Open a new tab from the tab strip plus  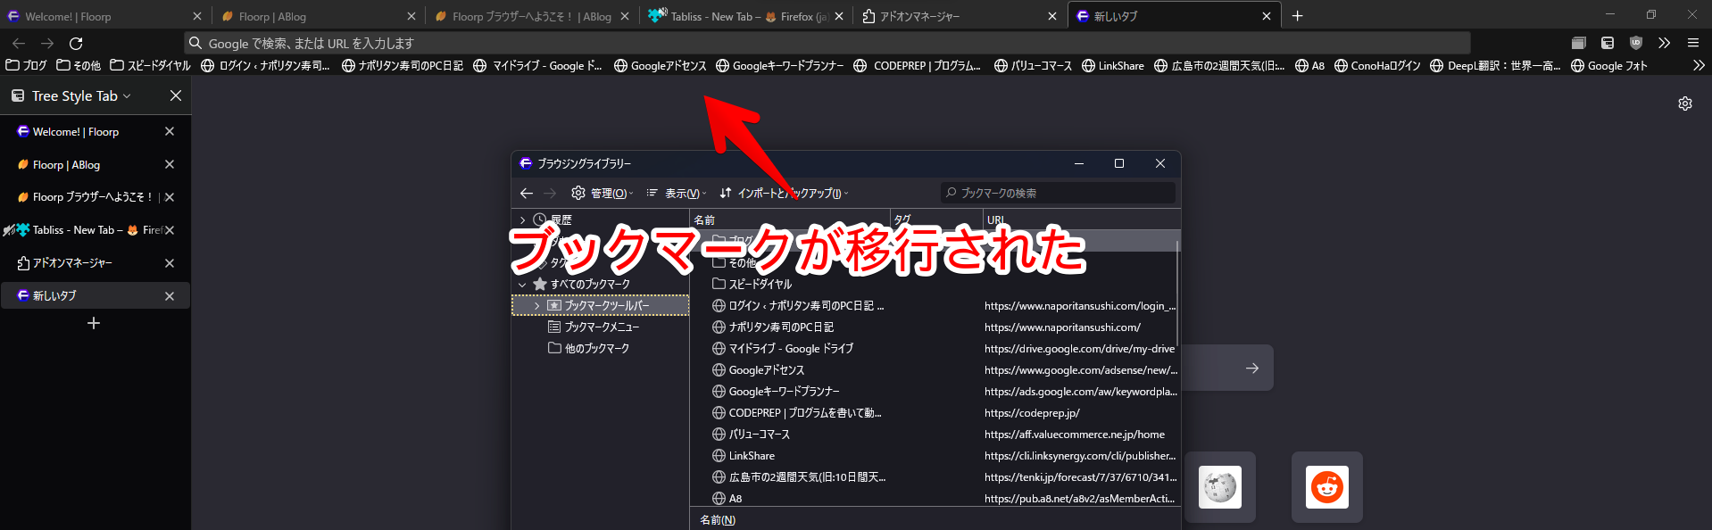click(x=1298, y=16)
